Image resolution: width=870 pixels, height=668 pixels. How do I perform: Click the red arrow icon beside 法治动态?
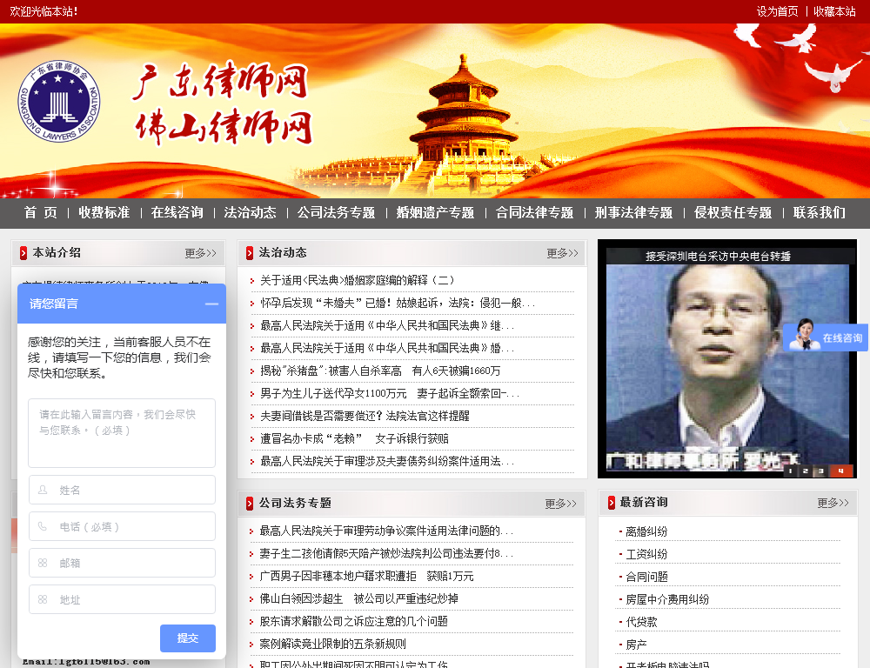[x=250, y=253]
